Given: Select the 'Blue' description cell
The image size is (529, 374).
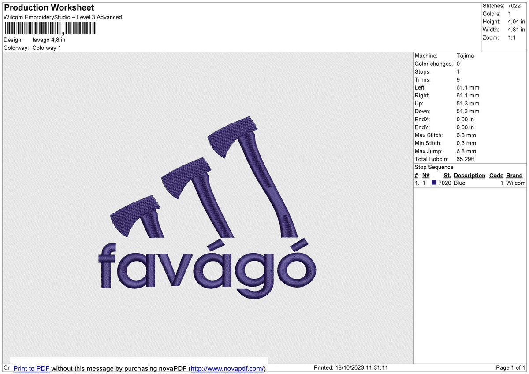Looking at the screenshot, I should click(459, 183).
